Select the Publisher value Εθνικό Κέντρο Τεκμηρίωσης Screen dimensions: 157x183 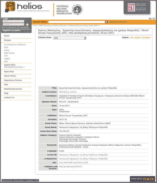coord(73,116)
